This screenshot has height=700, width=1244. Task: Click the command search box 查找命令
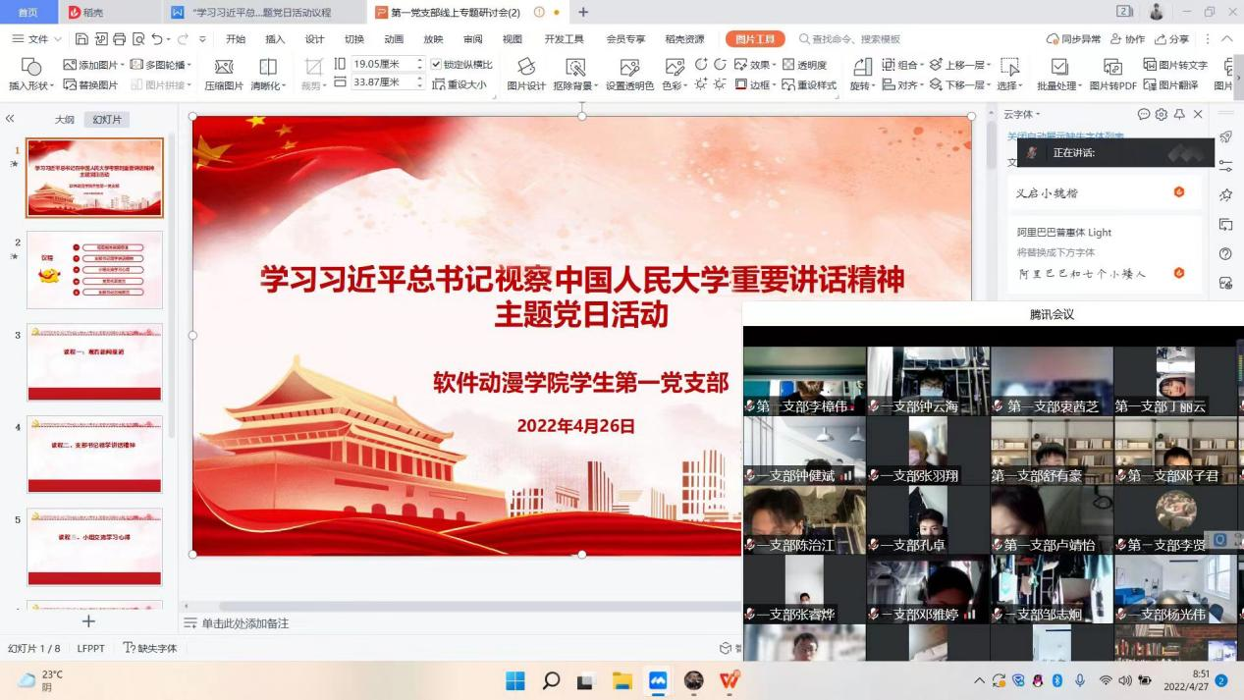(854, 39)
